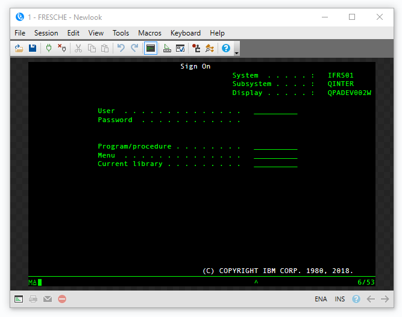402x317 pixels.
Task: Toggle the green-screen terminal view icon
Action: click(151, 48)
